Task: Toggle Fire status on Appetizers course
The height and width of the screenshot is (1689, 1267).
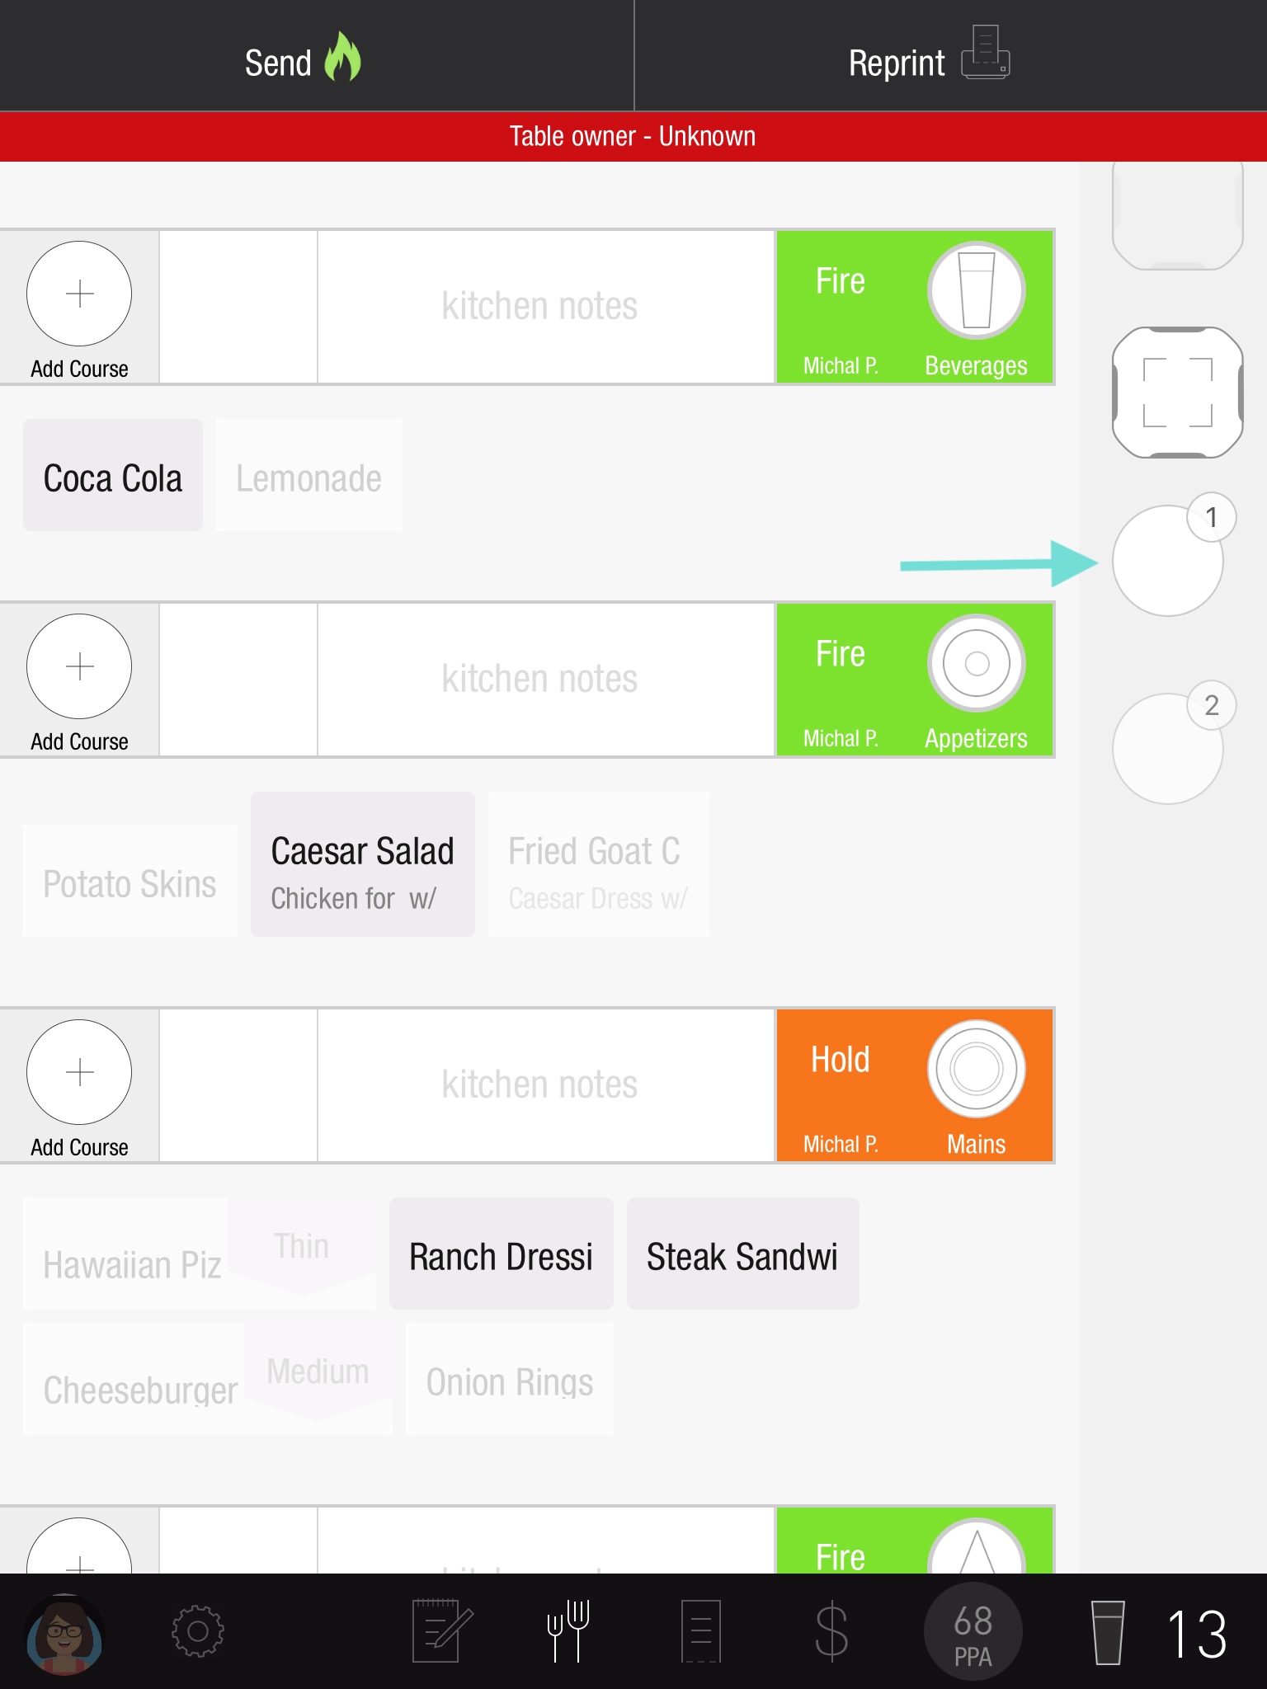Action: click(841, 655)
